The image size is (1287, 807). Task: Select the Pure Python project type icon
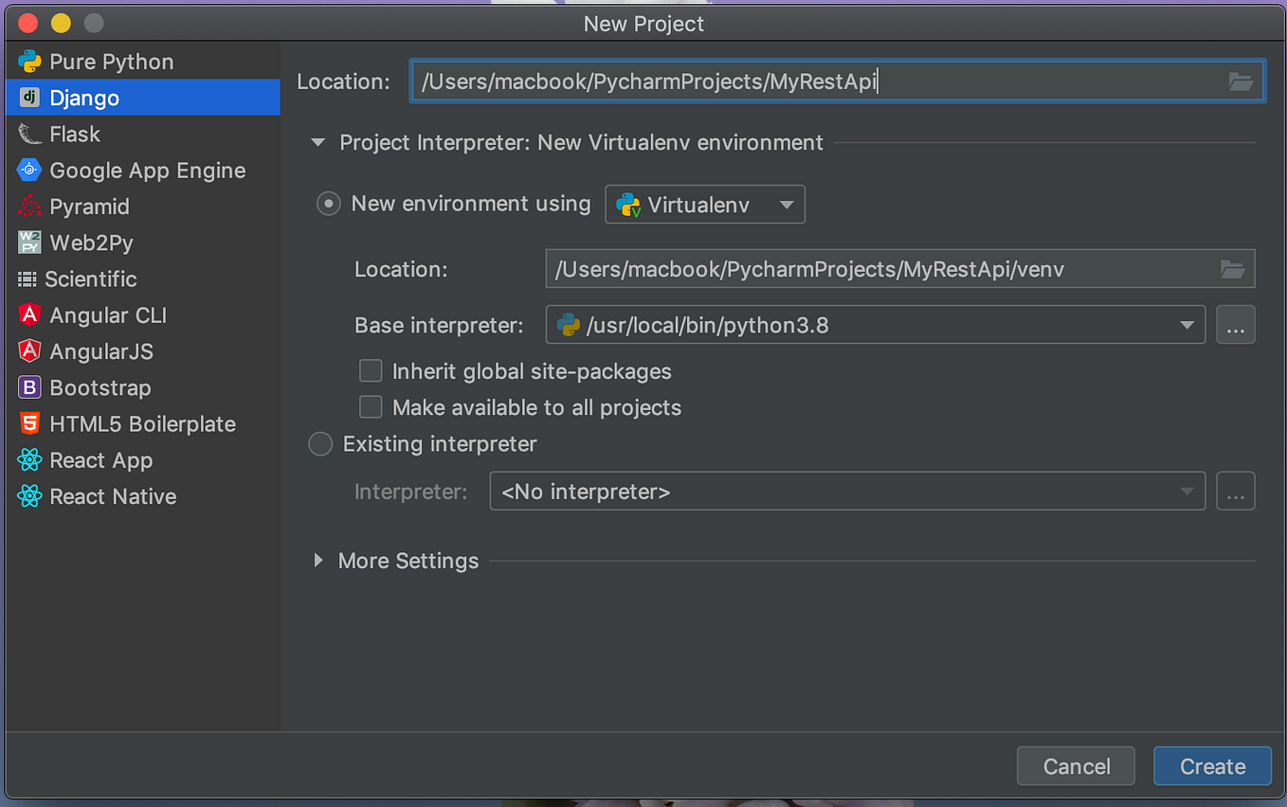coord(30,61)
